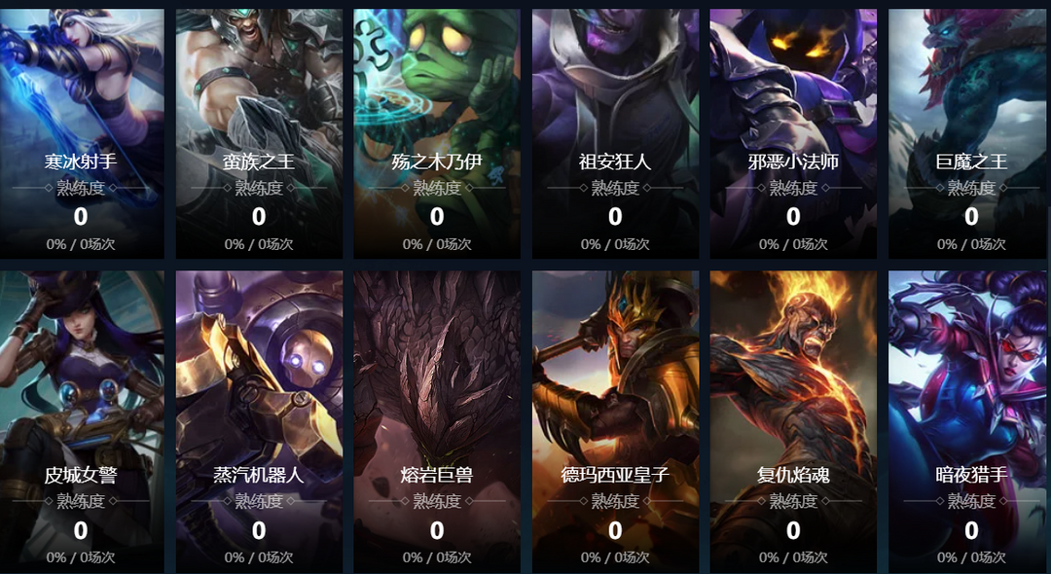
Task: Click the 寒冰射手 name label
Action: click(x=81, y=162)
